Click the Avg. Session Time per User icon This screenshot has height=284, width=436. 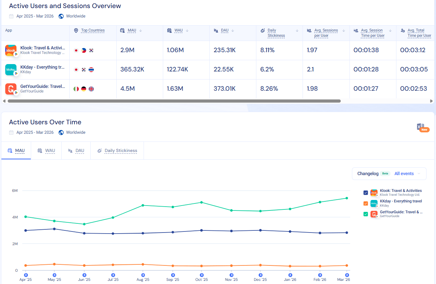click(356, 30)
